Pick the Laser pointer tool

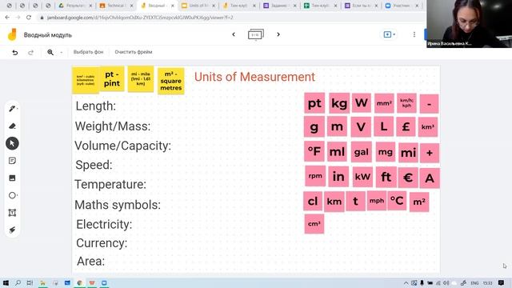coord(12,230)
